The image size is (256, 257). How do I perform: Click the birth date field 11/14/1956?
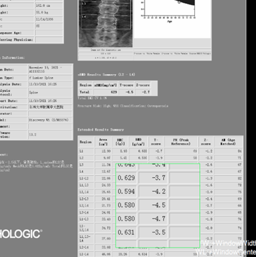pos(49,19)
